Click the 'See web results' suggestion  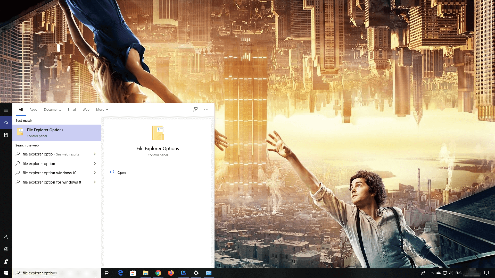(x=67, y=154)
